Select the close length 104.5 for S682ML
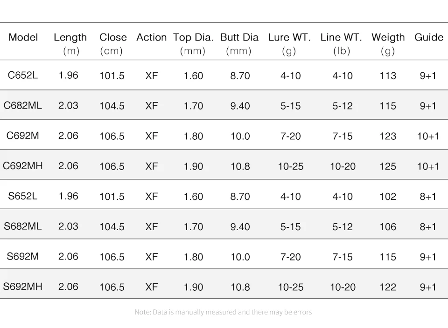 tap(112, 227)
